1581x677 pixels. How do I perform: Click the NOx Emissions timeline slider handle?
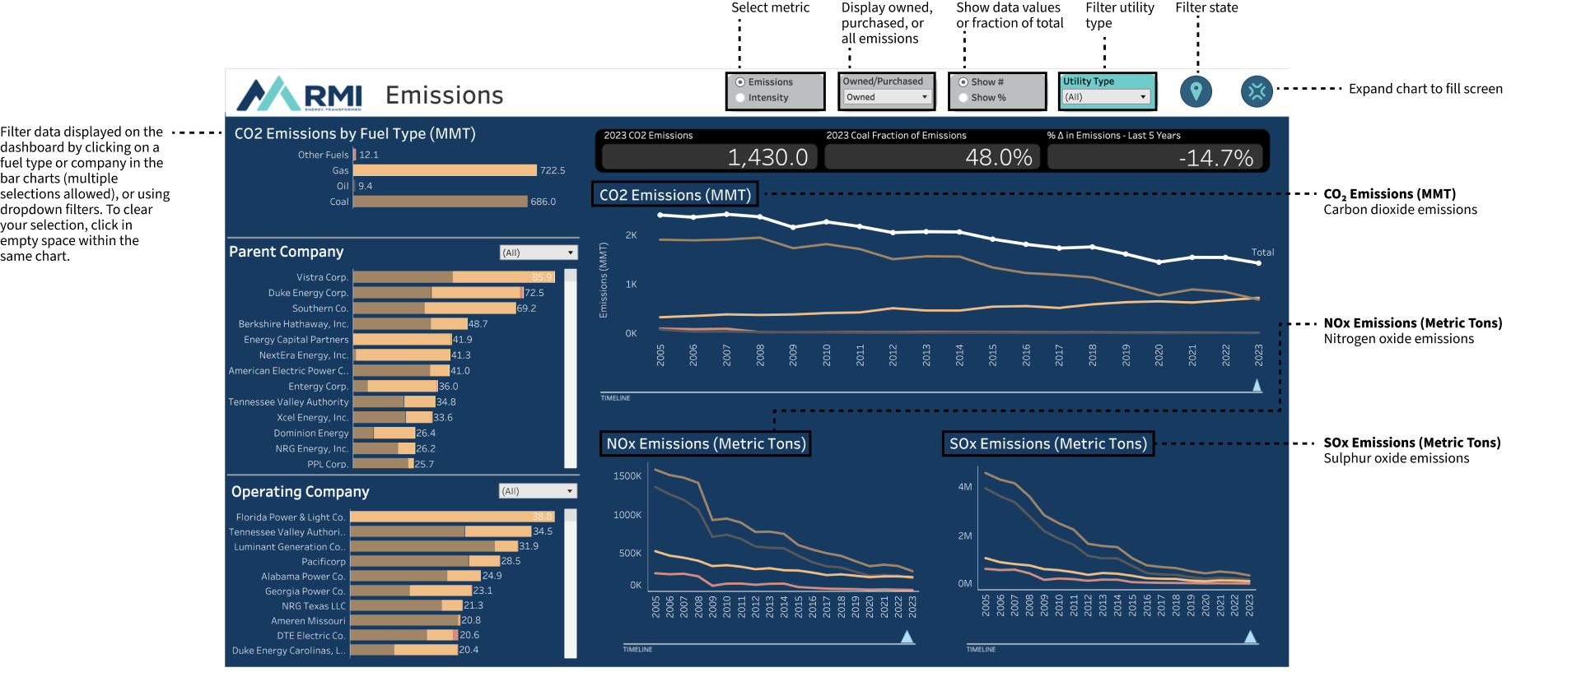point(907,638)
